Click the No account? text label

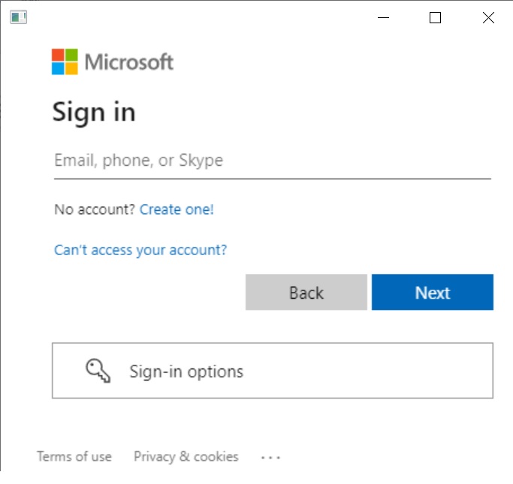click(x=95, y=209)
